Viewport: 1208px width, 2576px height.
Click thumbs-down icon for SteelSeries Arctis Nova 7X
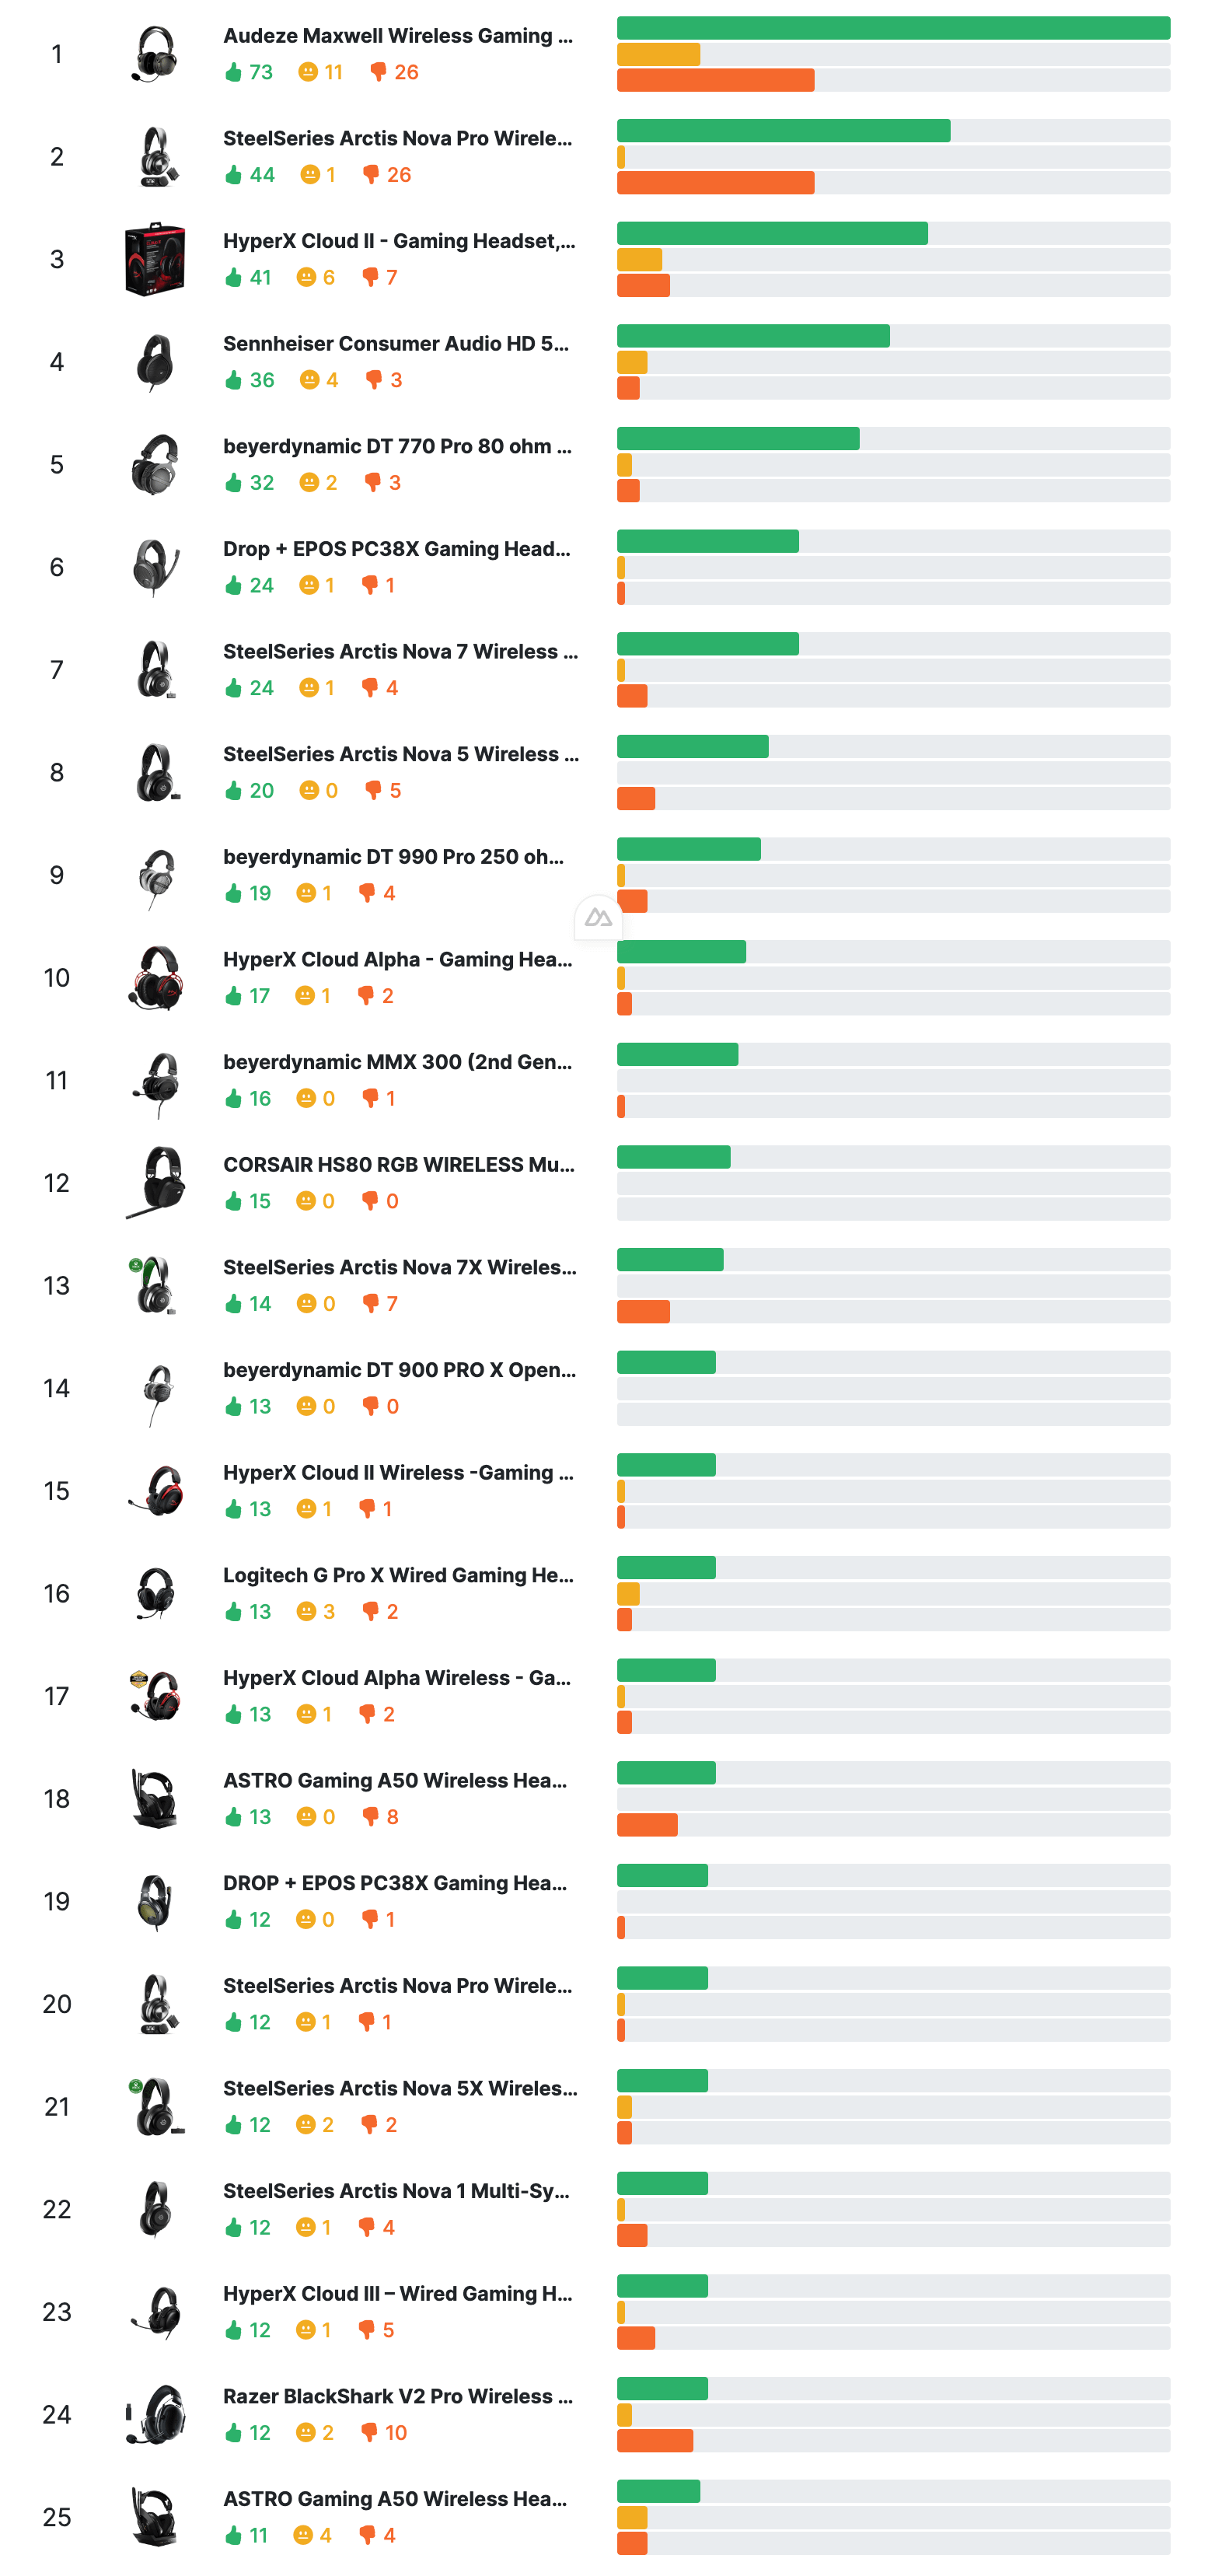coord(370,1303)
